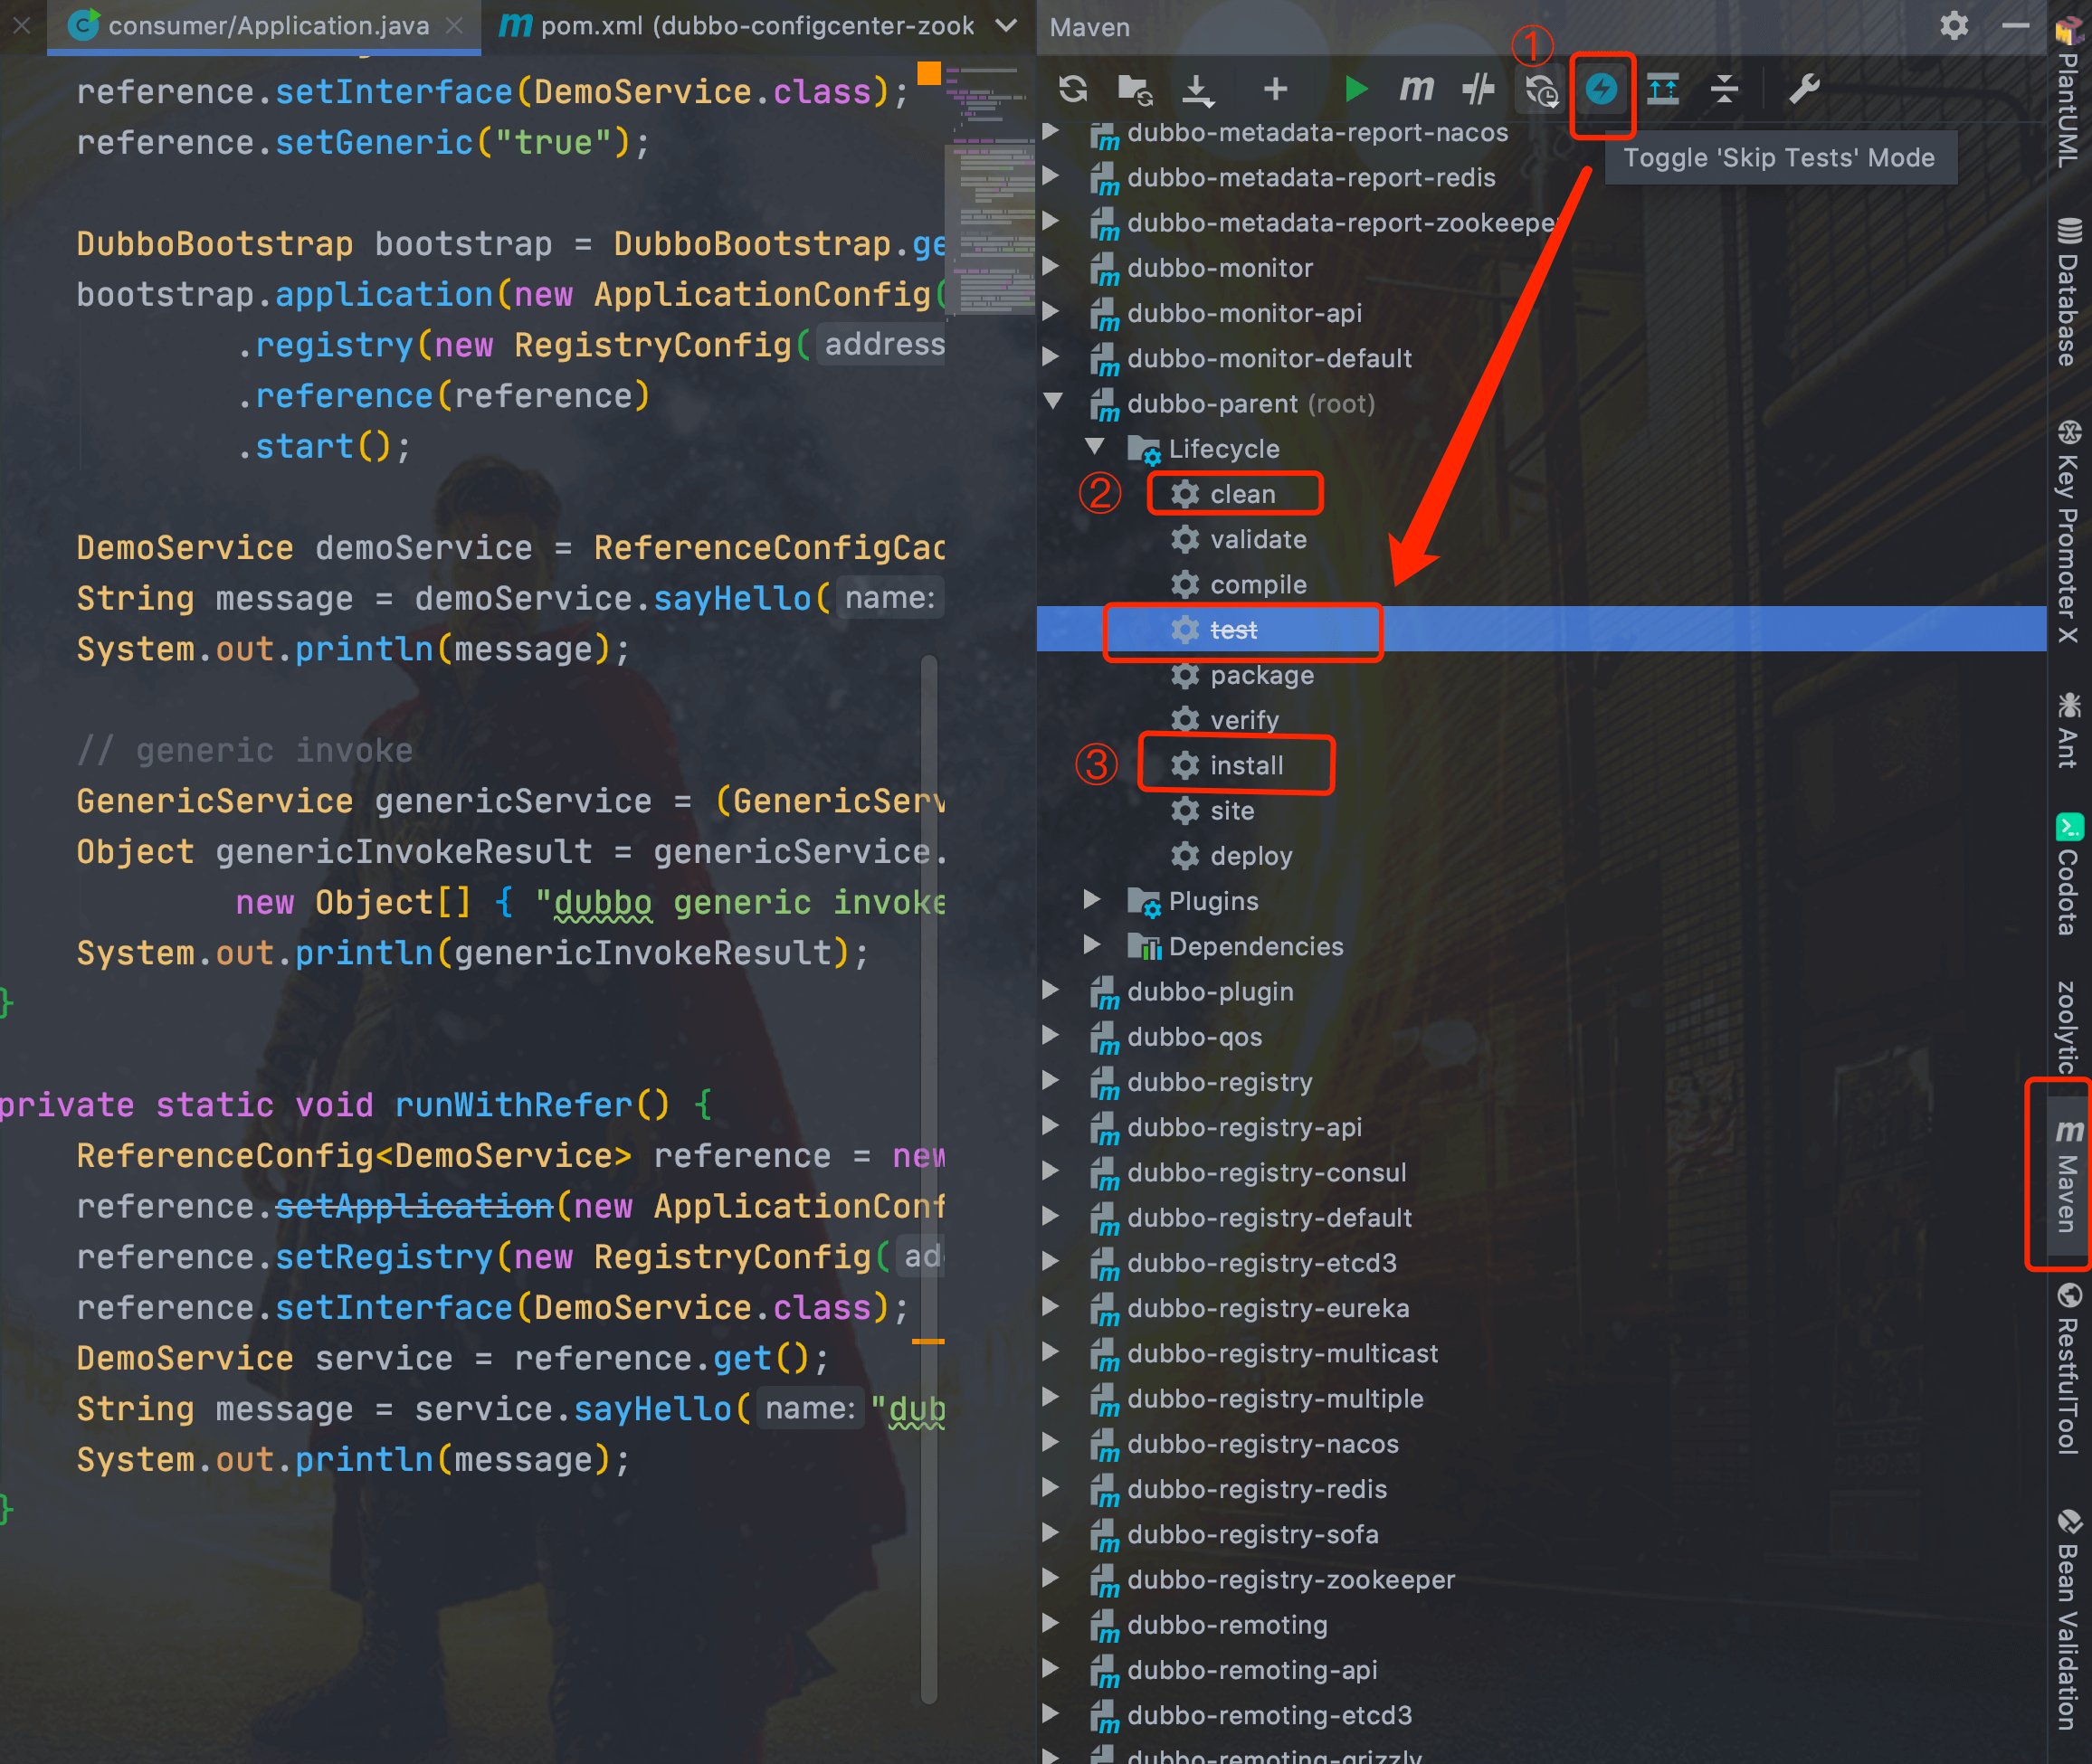Viewport: 2092px width, 1764px height.
Task: Select the clean lifecycle goal
Action: click(x=1242, y=494)
